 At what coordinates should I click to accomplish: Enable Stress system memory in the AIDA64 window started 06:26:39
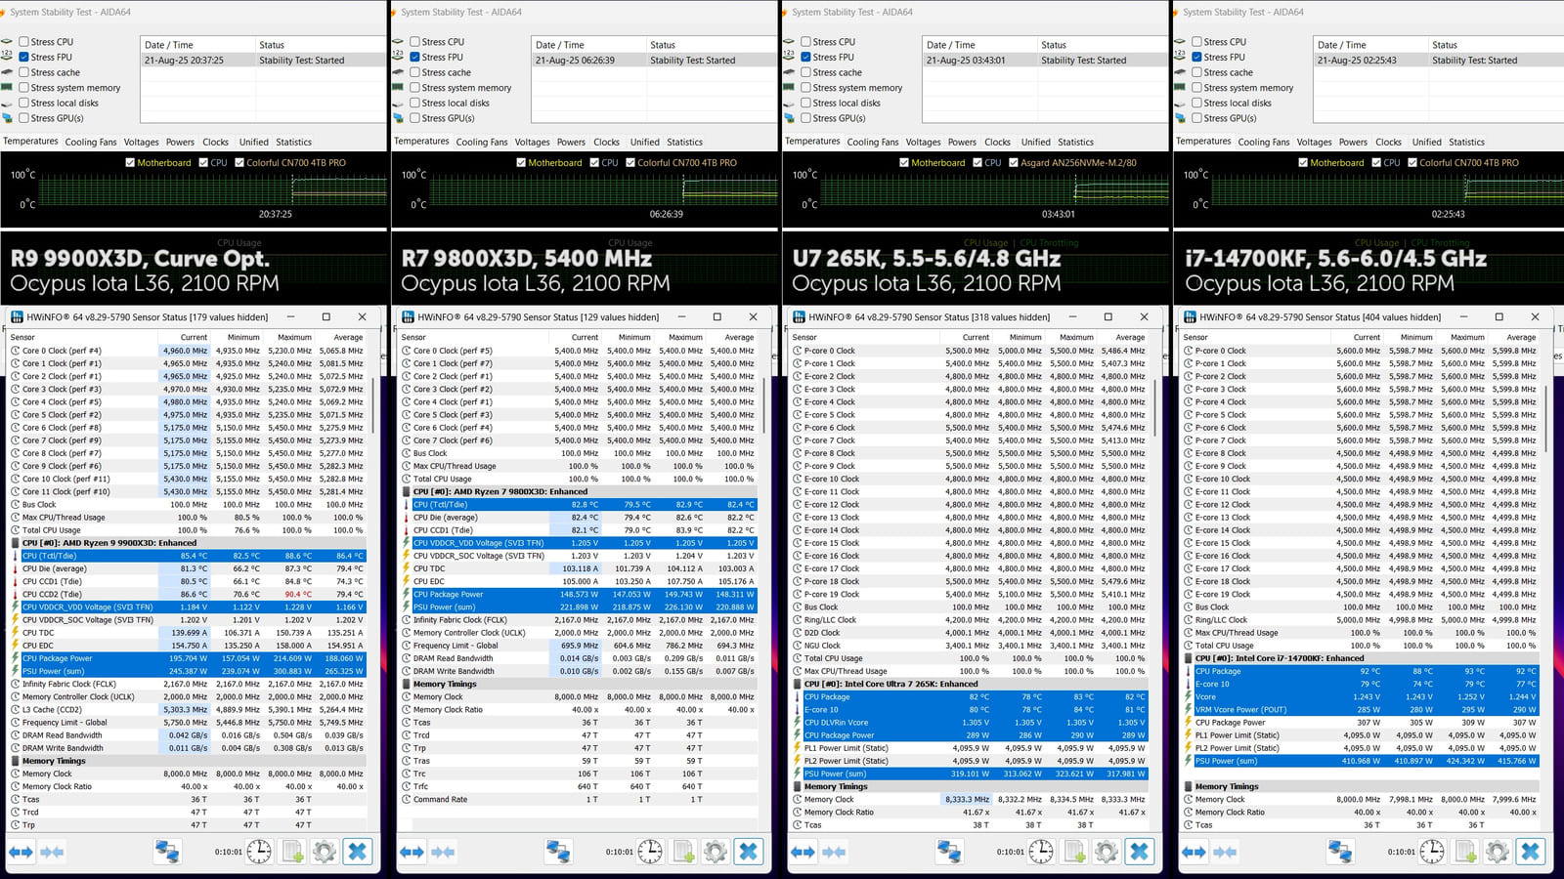tap(414, 88)
